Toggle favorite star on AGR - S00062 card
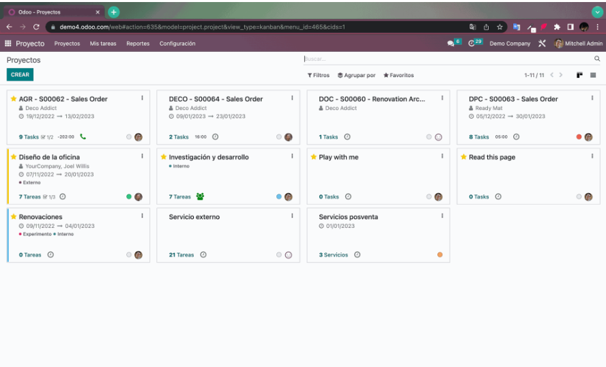This screenshot has height=367, width=606. [14, 98]
